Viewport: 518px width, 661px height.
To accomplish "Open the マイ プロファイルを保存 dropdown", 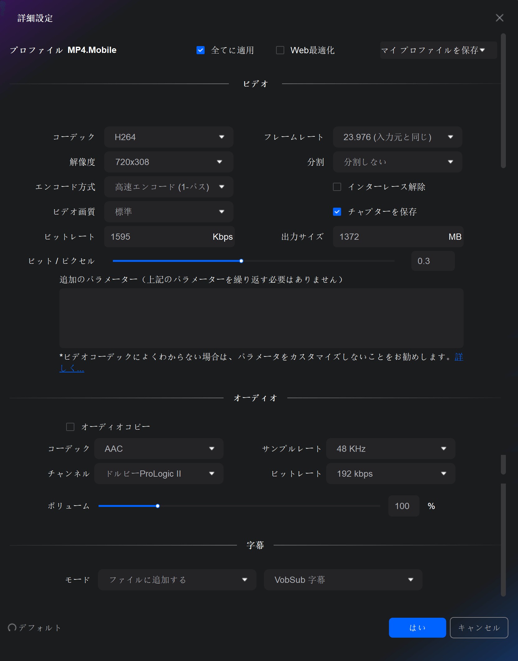I will pos(438,50).
